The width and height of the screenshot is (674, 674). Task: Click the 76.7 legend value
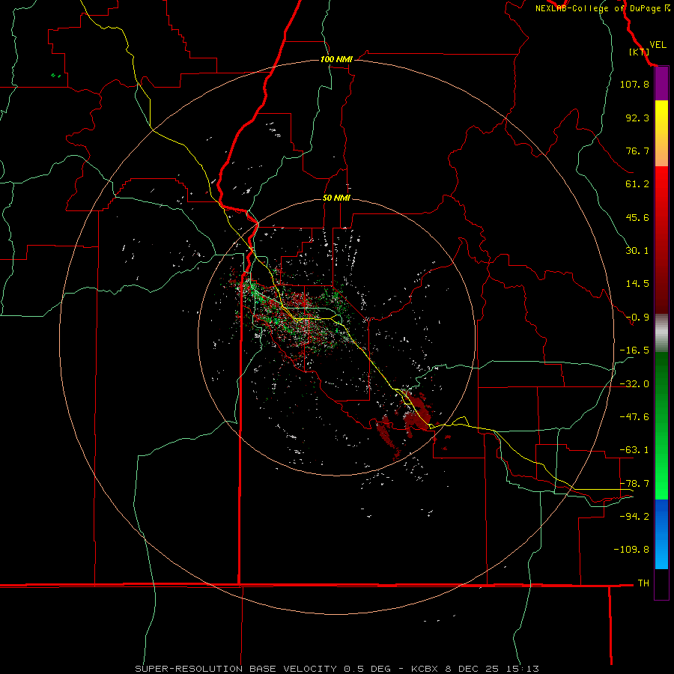pyautogui.click(x=637, y=151)
